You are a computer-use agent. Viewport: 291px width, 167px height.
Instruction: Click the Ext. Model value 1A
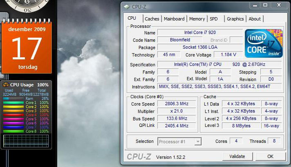(220, 79)
